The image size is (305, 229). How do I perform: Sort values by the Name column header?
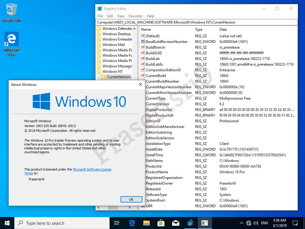coord(166,30)
